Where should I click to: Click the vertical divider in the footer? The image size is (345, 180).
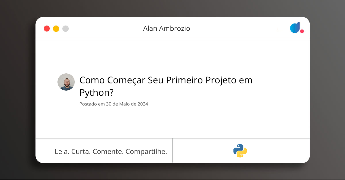point(172,150)
